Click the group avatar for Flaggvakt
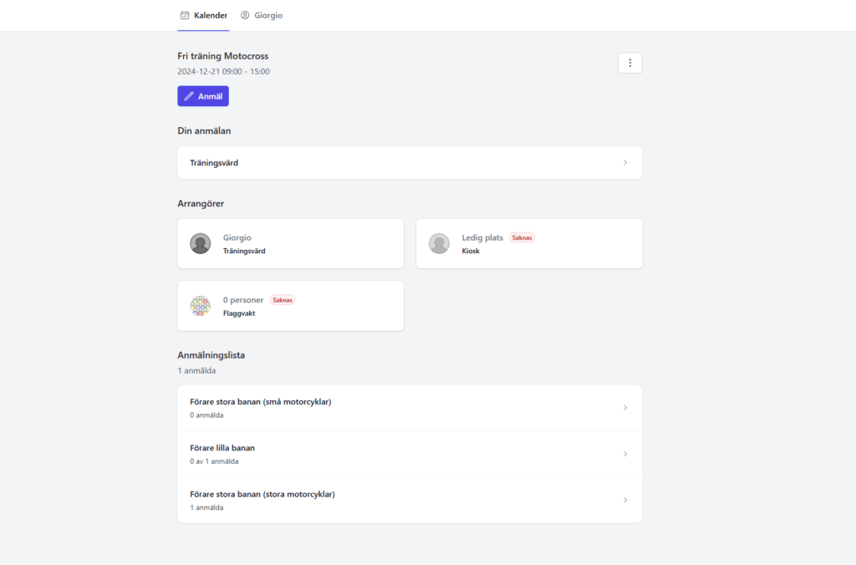 pos(201,306)
